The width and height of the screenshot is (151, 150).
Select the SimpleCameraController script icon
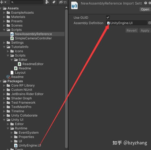click(x=12, y=38)
